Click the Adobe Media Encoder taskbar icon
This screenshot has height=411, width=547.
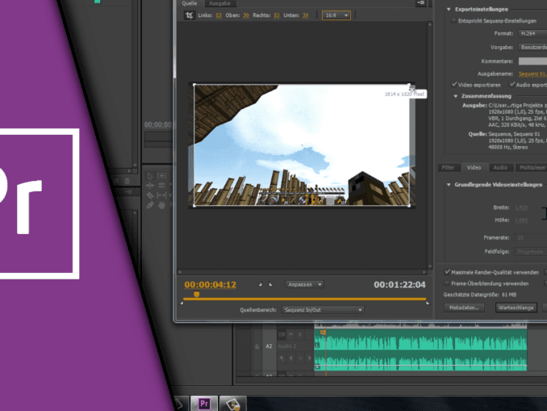[233, 402]
